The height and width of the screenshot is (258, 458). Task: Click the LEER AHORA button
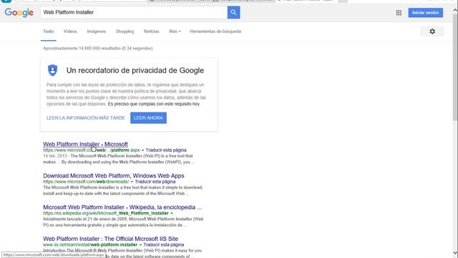coord(148,118)
